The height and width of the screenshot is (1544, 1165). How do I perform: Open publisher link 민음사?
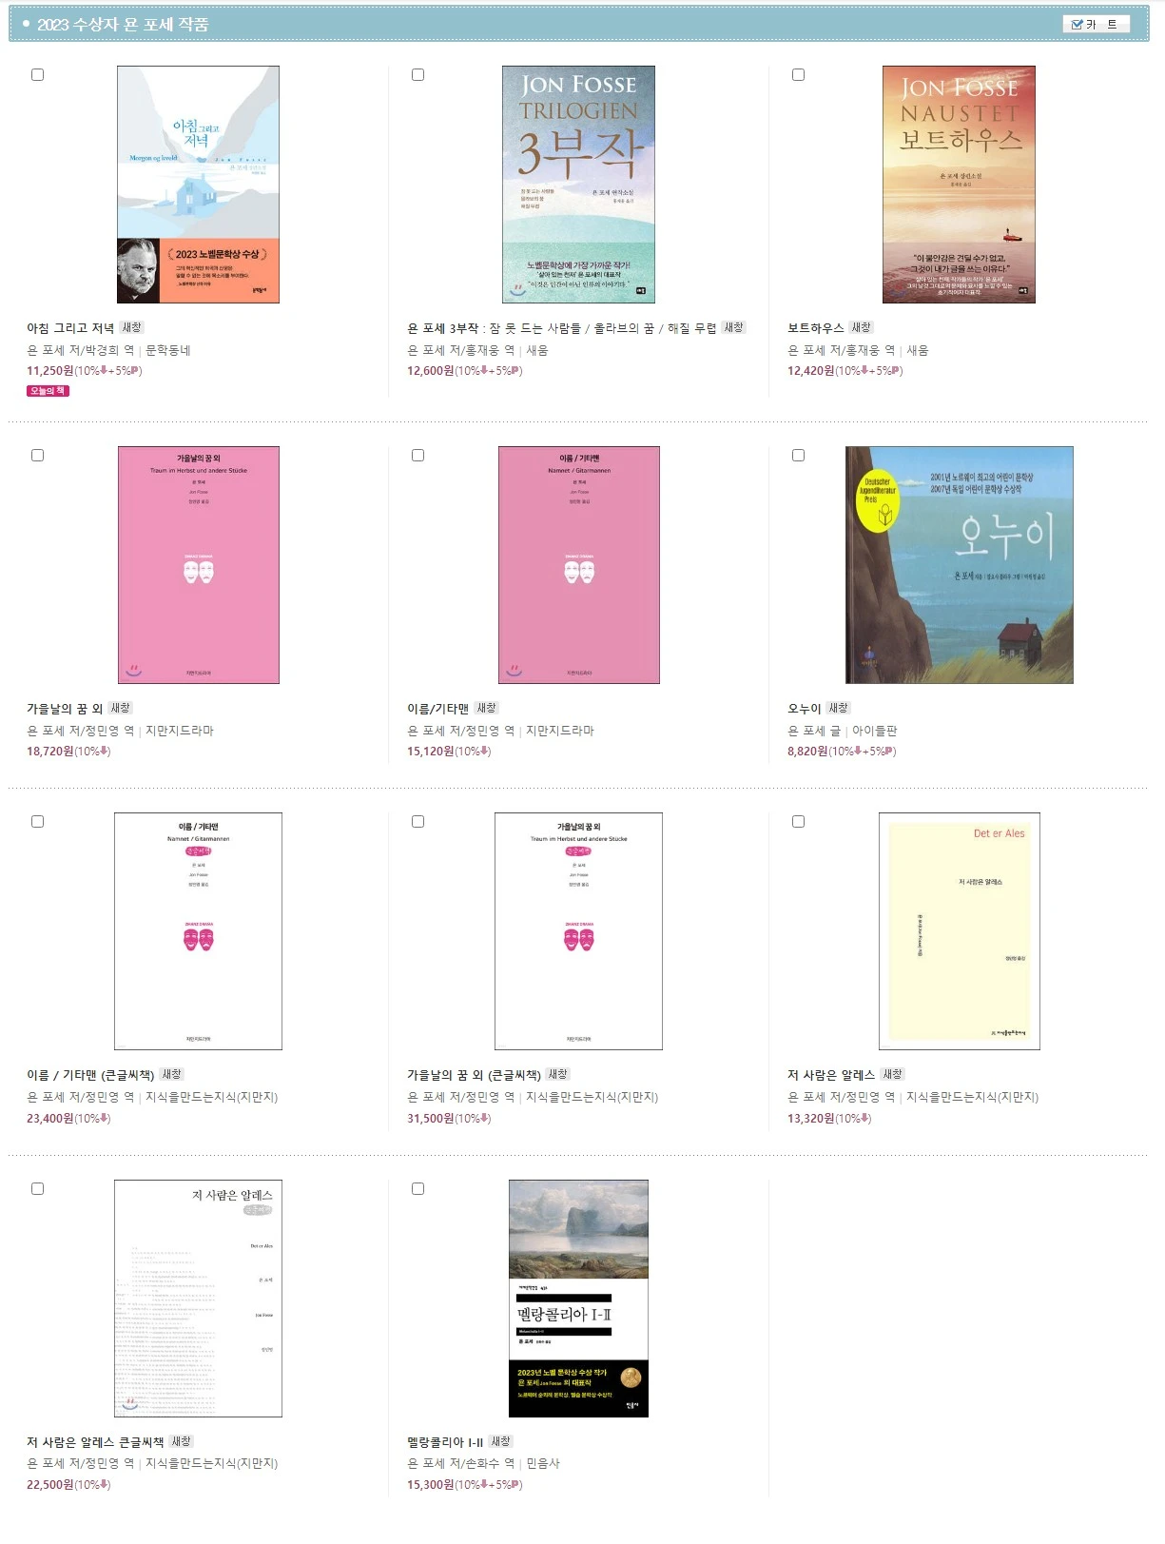[543, 1463]
